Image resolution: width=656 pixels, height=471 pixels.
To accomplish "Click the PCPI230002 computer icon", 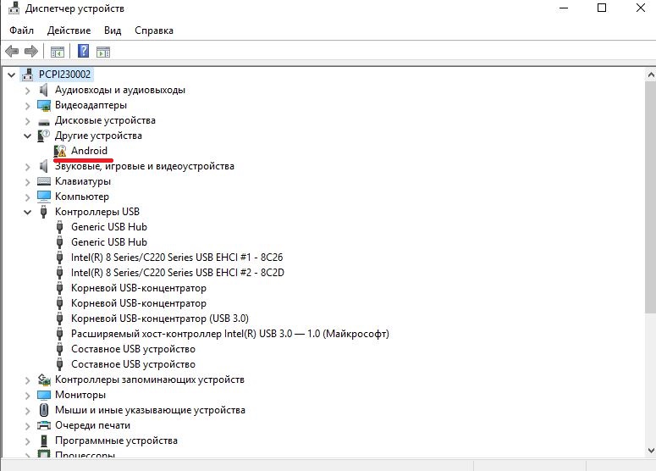I will tap(28, 75).
